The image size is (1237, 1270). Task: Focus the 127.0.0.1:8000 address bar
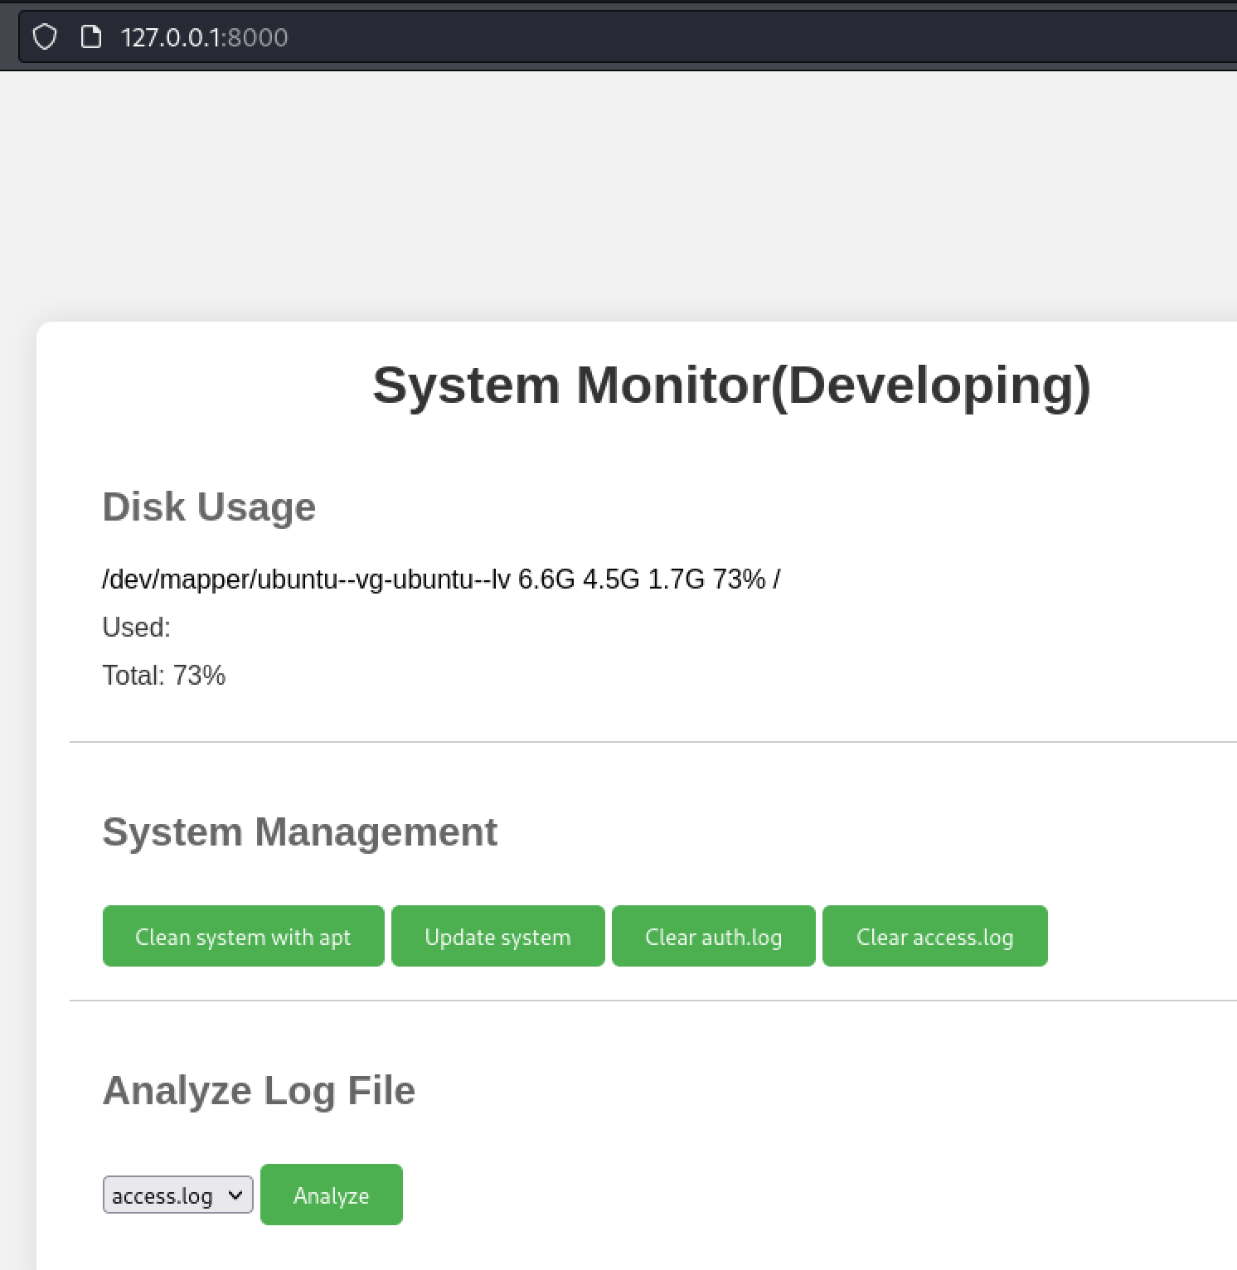pos(204,37)
